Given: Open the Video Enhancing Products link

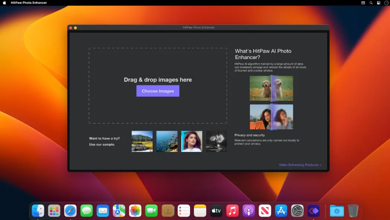Looking at the screenshot, I should (300, 165).
